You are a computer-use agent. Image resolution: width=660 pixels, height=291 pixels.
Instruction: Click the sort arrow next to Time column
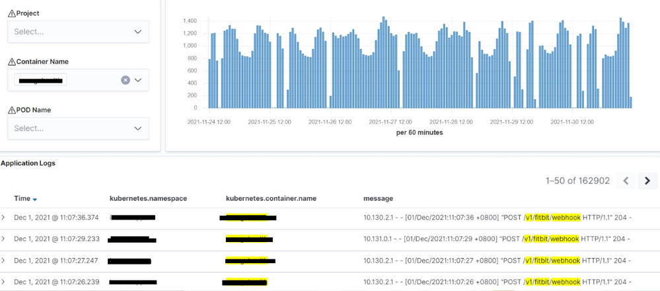(x=35, y=199)
